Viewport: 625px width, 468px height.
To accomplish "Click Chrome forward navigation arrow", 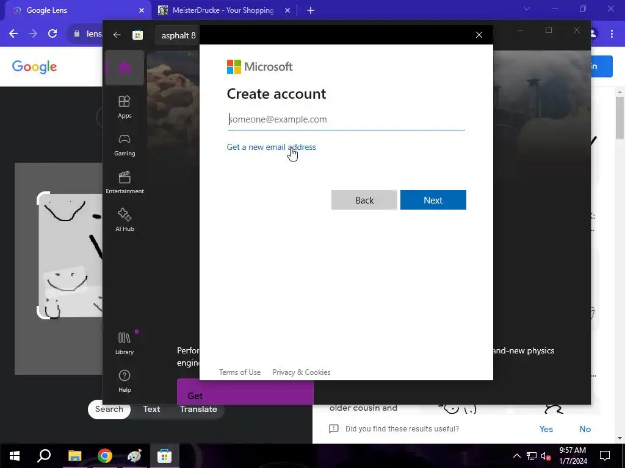I will tap(33, 34).
